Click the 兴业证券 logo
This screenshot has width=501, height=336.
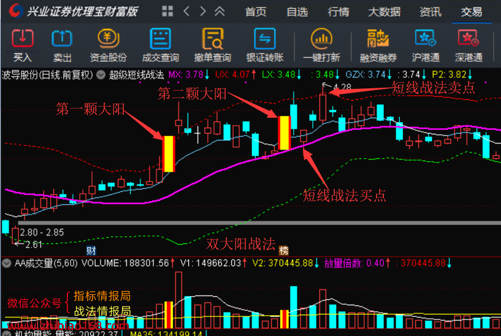[x=15, y=10]
